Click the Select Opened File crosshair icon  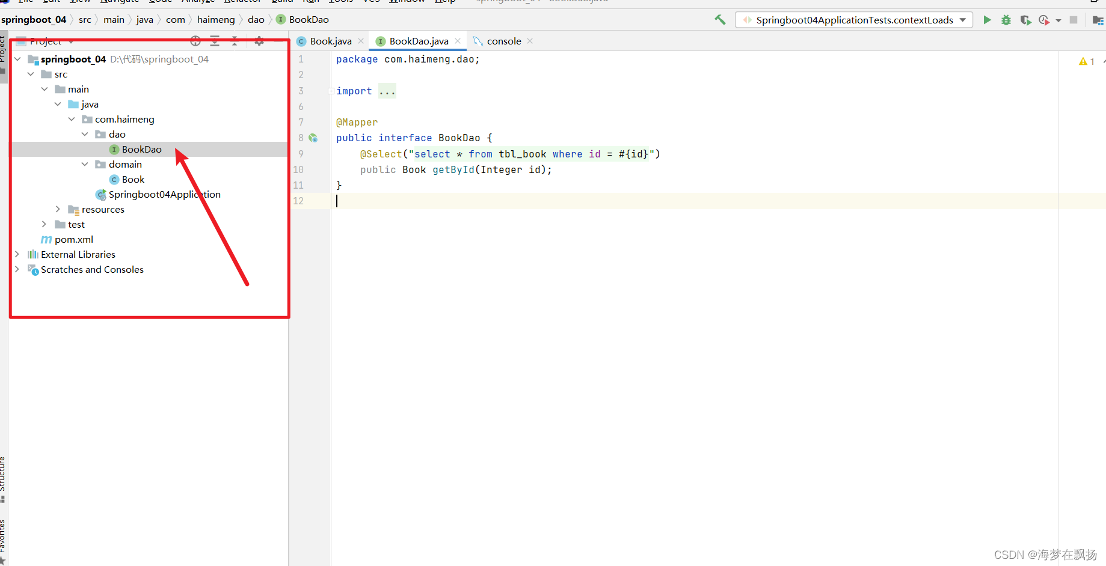tap(195, 41)
